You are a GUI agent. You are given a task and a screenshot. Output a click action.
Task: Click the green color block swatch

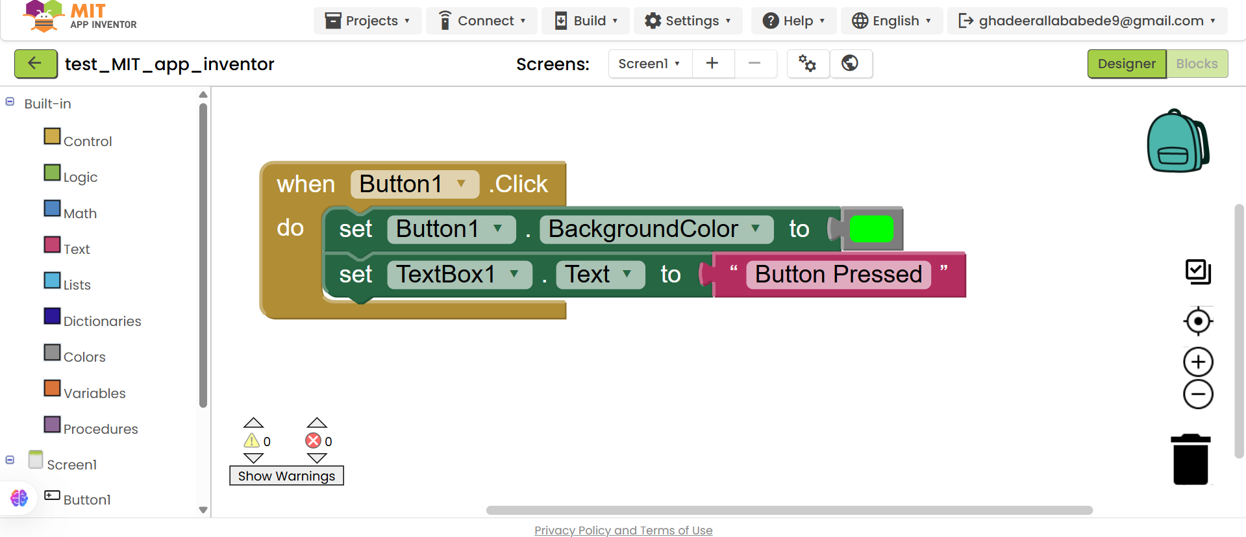[871, 229]
